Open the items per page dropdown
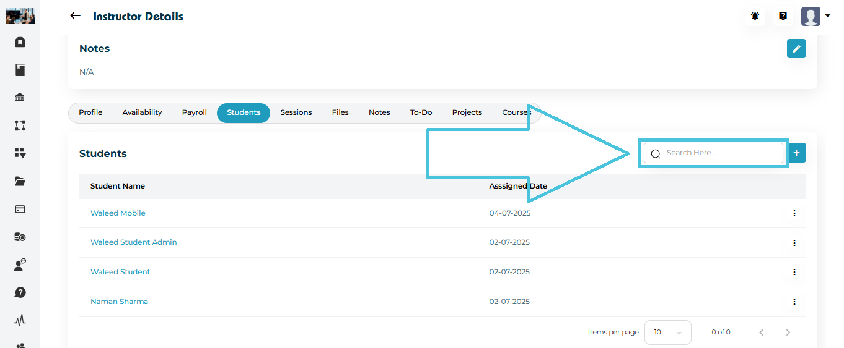 click(667, 333)
